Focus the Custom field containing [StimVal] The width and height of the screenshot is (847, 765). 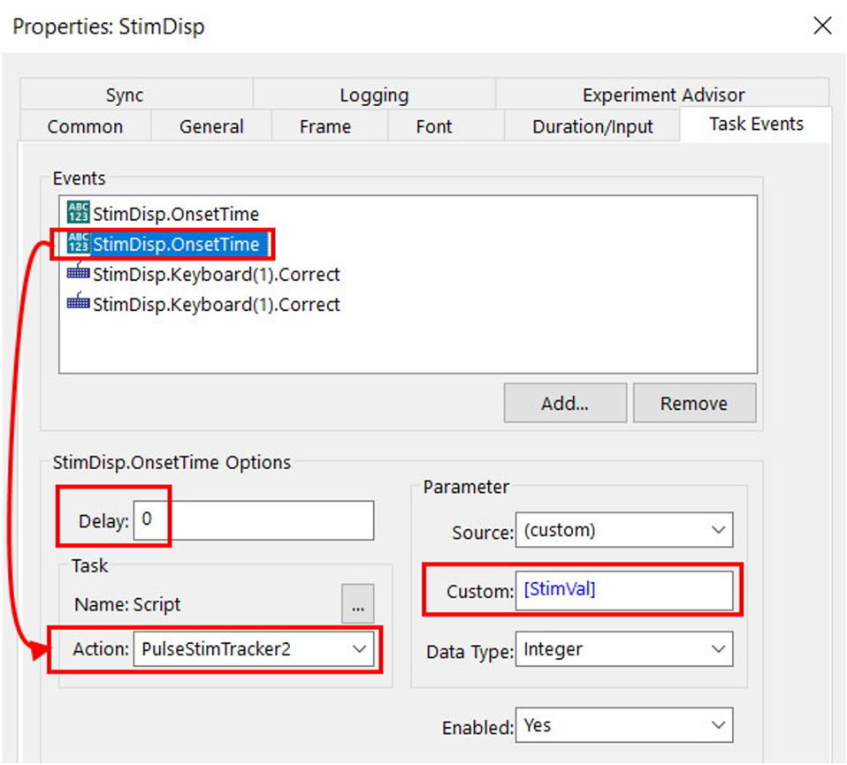[x=623, y=591]
